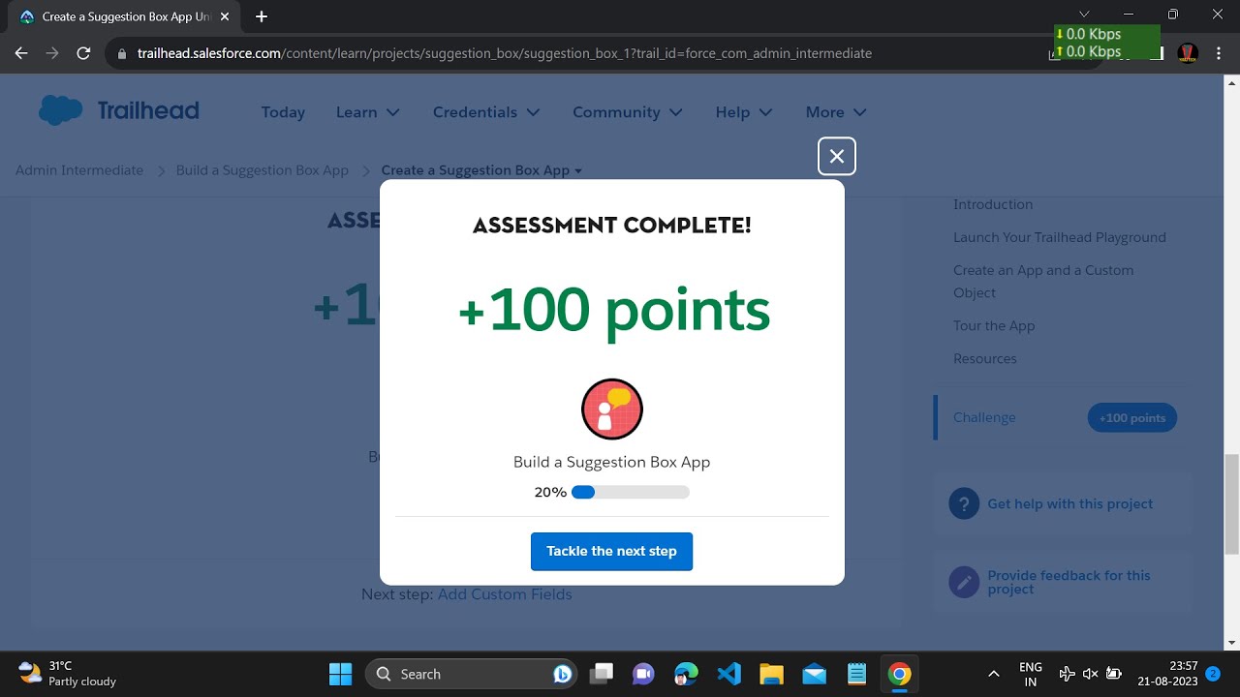Jump to Resources section

pos(985,358)
